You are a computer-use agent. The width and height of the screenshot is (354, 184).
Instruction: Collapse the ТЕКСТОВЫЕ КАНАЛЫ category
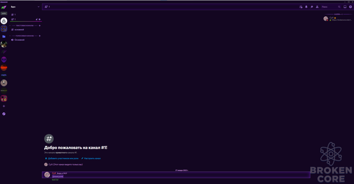tap(25, 26)
